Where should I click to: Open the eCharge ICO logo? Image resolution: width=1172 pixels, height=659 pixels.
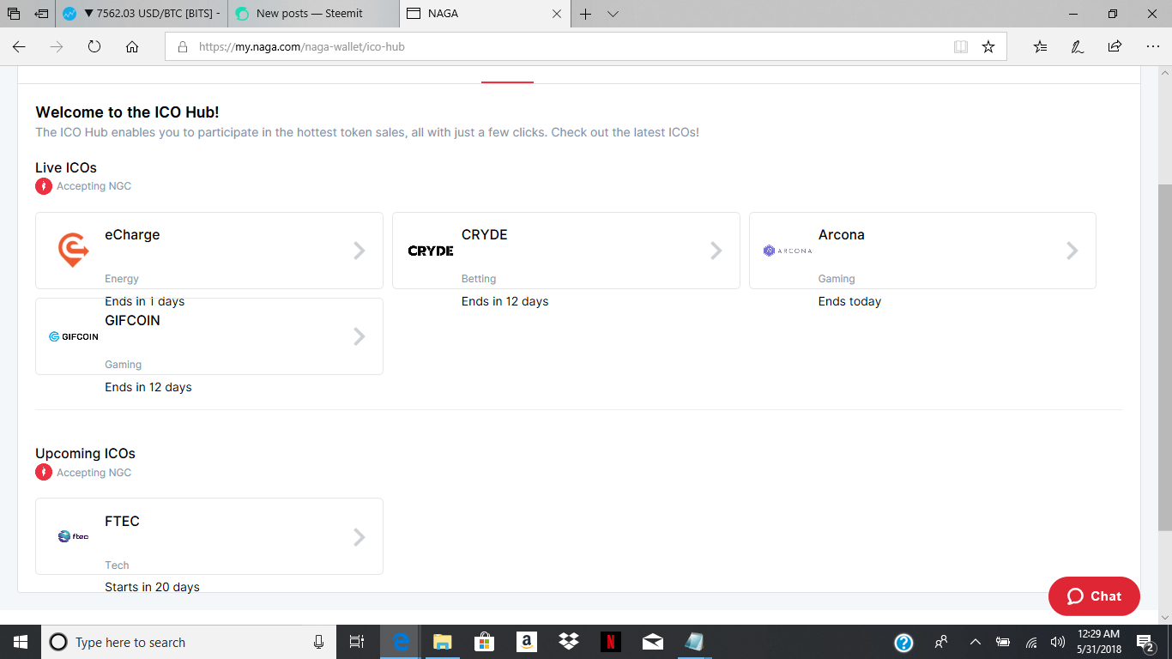click(x=74, y=250)
